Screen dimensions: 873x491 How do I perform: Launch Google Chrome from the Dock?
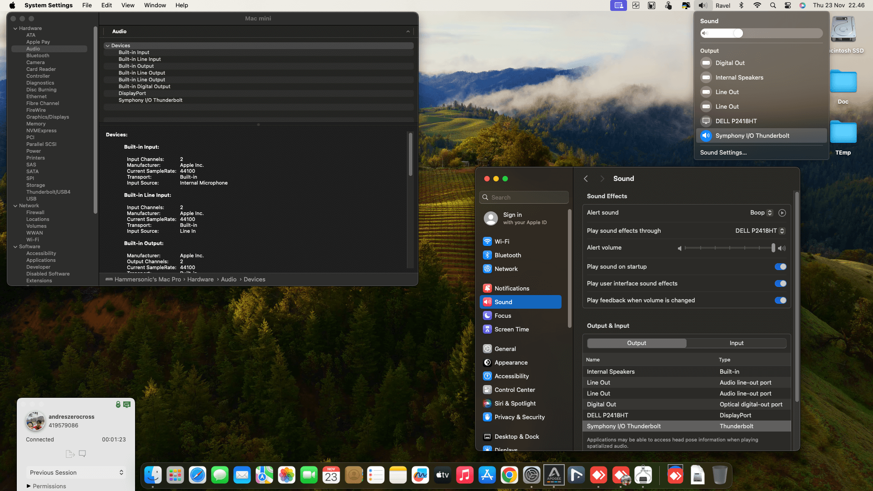(509, 476)
